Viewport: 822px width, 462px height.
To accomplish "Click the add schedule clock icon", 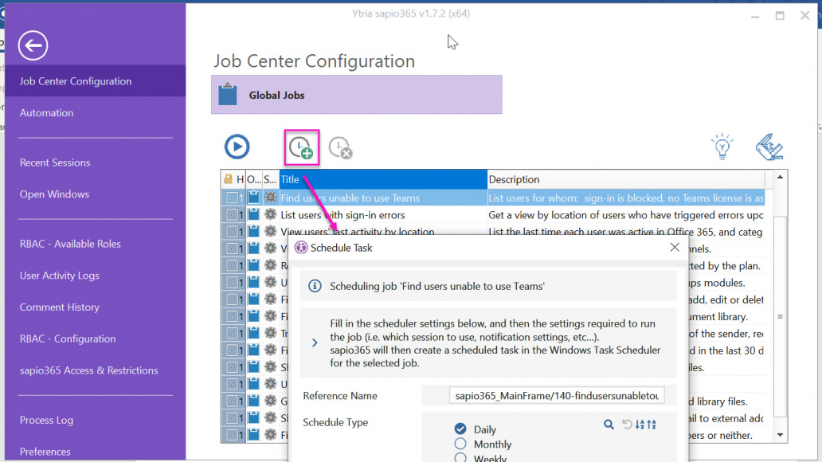I will pyautogui.click(x=301, y=148).
